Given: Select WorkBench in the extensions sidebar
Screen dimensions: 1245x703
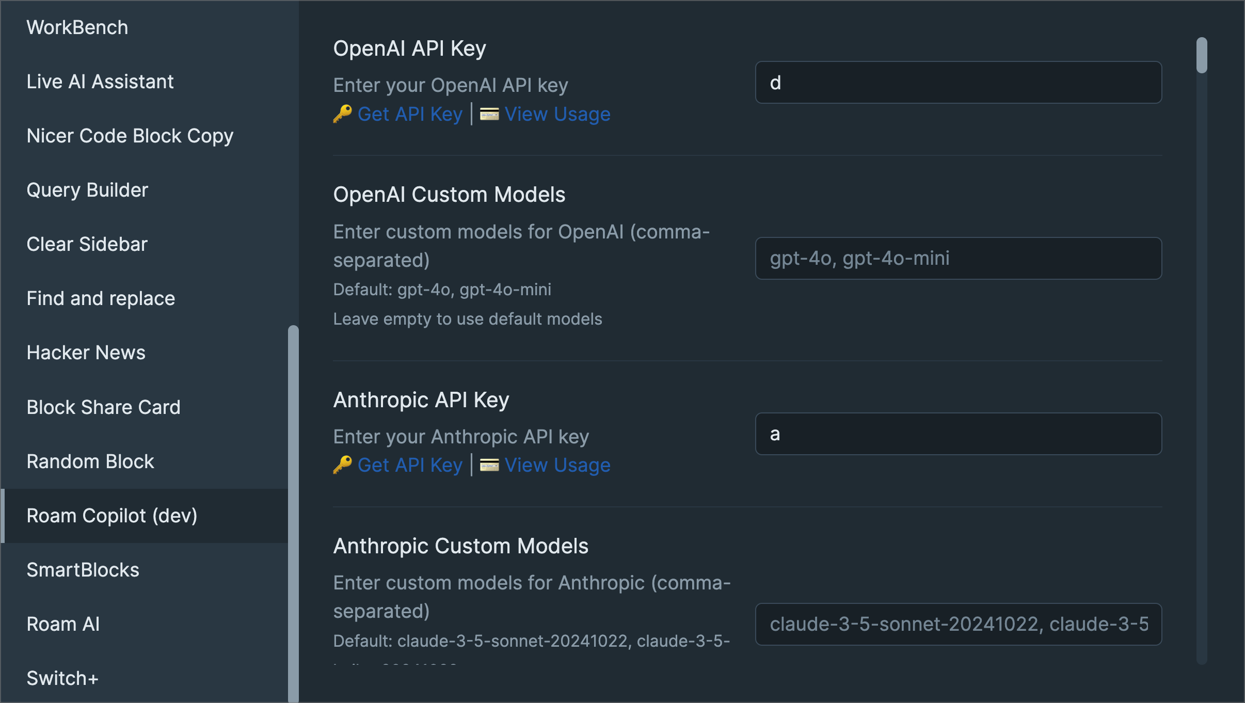Looking at the screenshot, I should [x=77, y=27].
